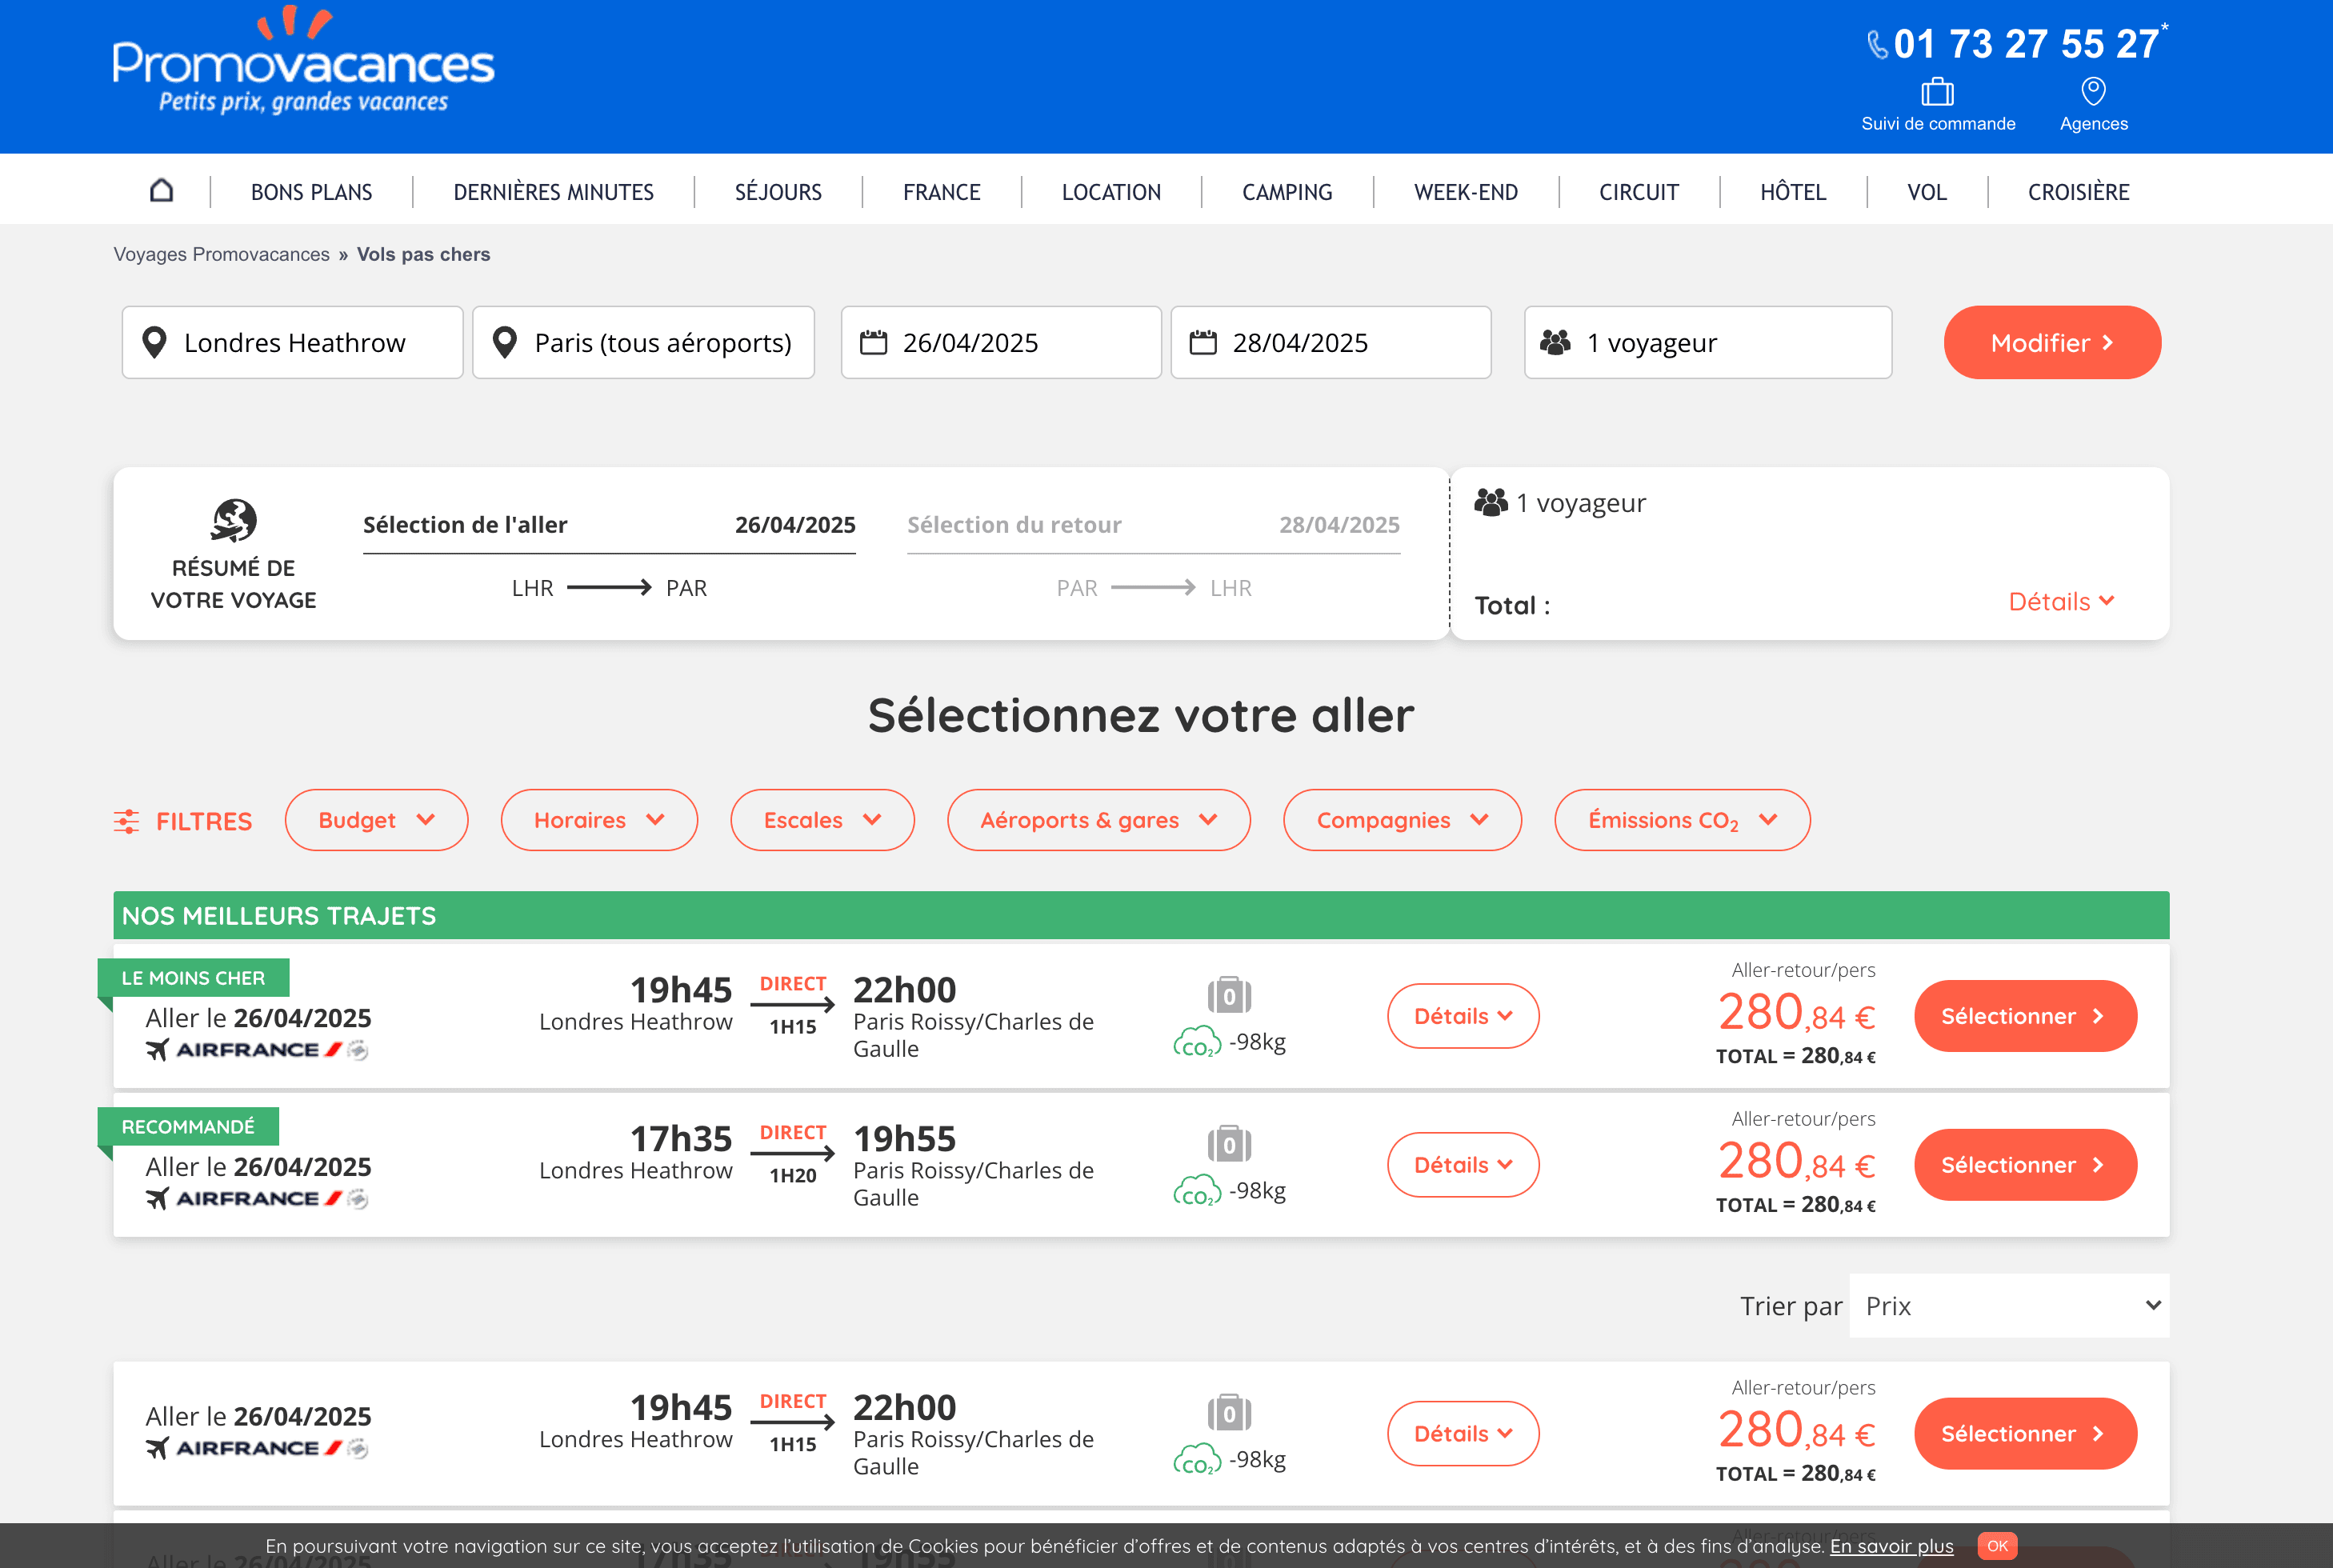The height and width of the screenshot is (1568, 2333).
Task: Click baggage icon on Recommandé 17h35 flight
Action: click(1229, 1144)
